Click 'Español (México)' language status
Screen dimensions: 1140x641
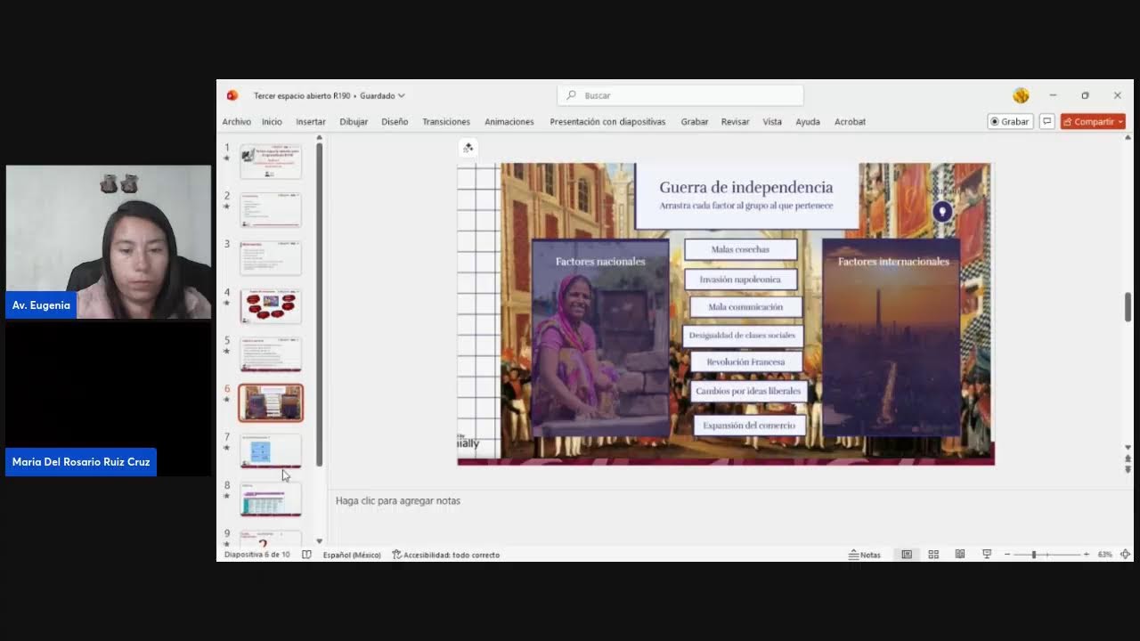coord(352,554)
